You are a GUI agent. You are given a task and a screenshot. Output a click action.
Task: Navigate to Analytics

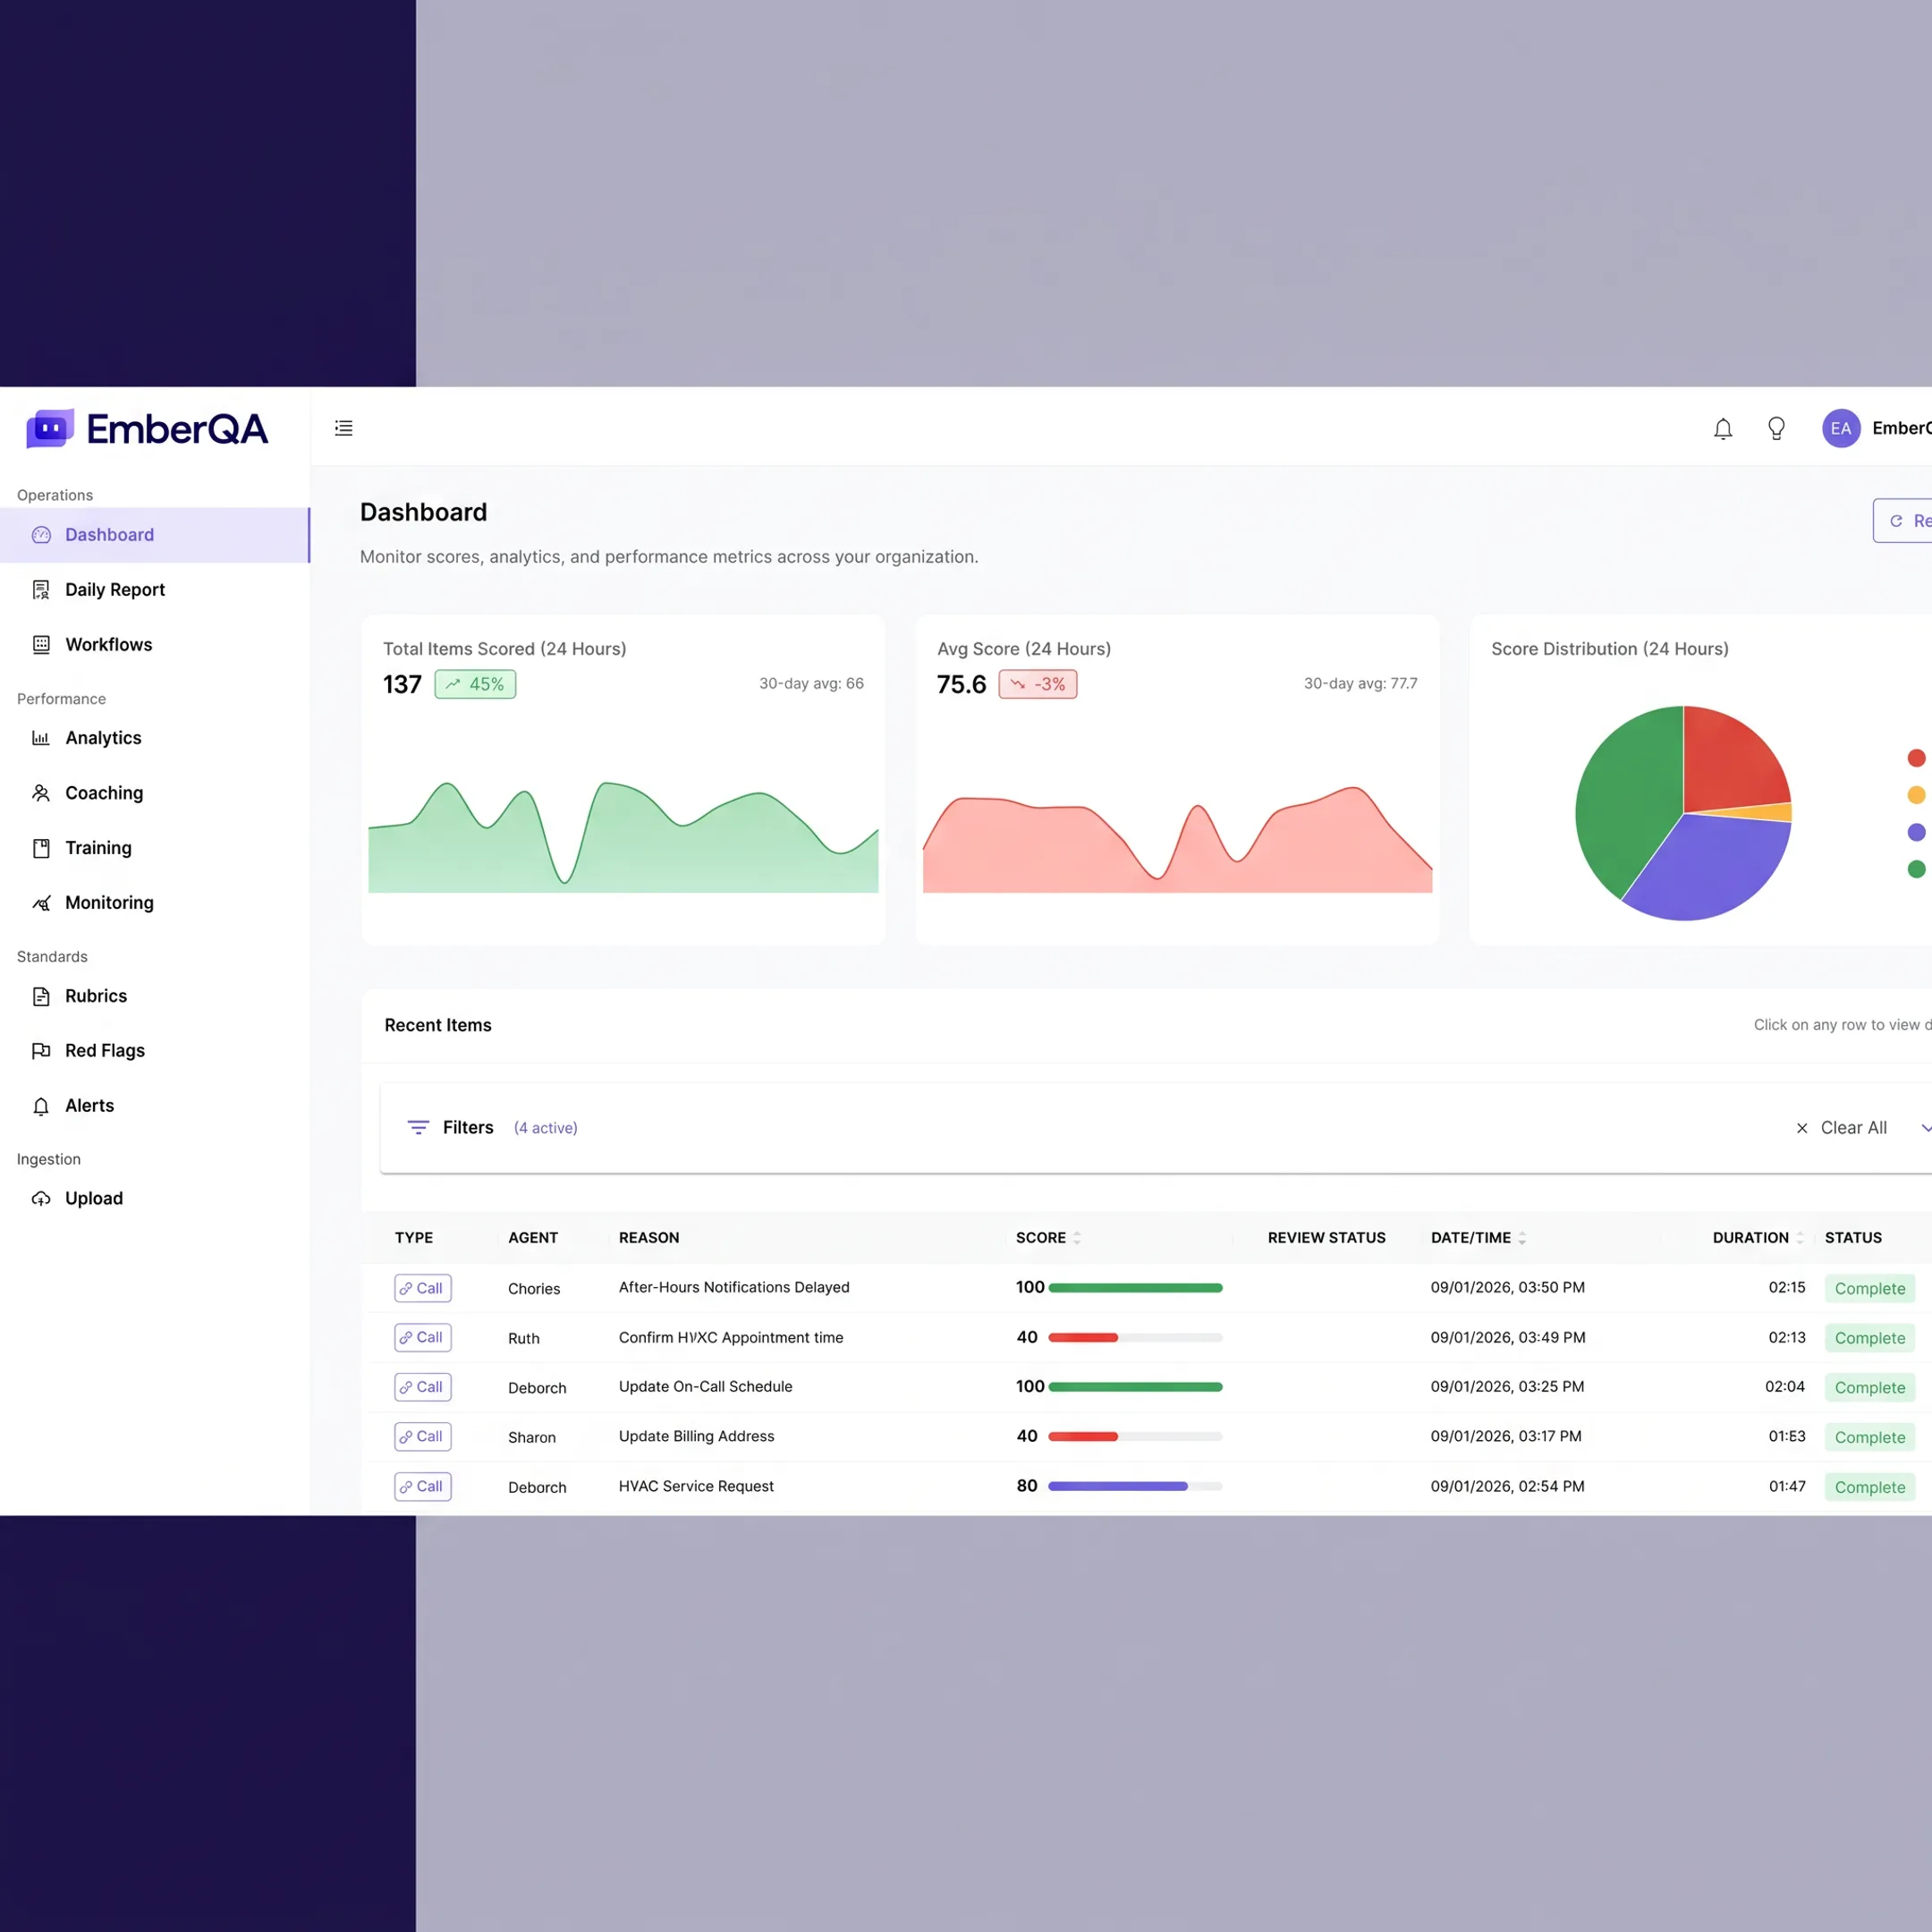tap(155, 738)
